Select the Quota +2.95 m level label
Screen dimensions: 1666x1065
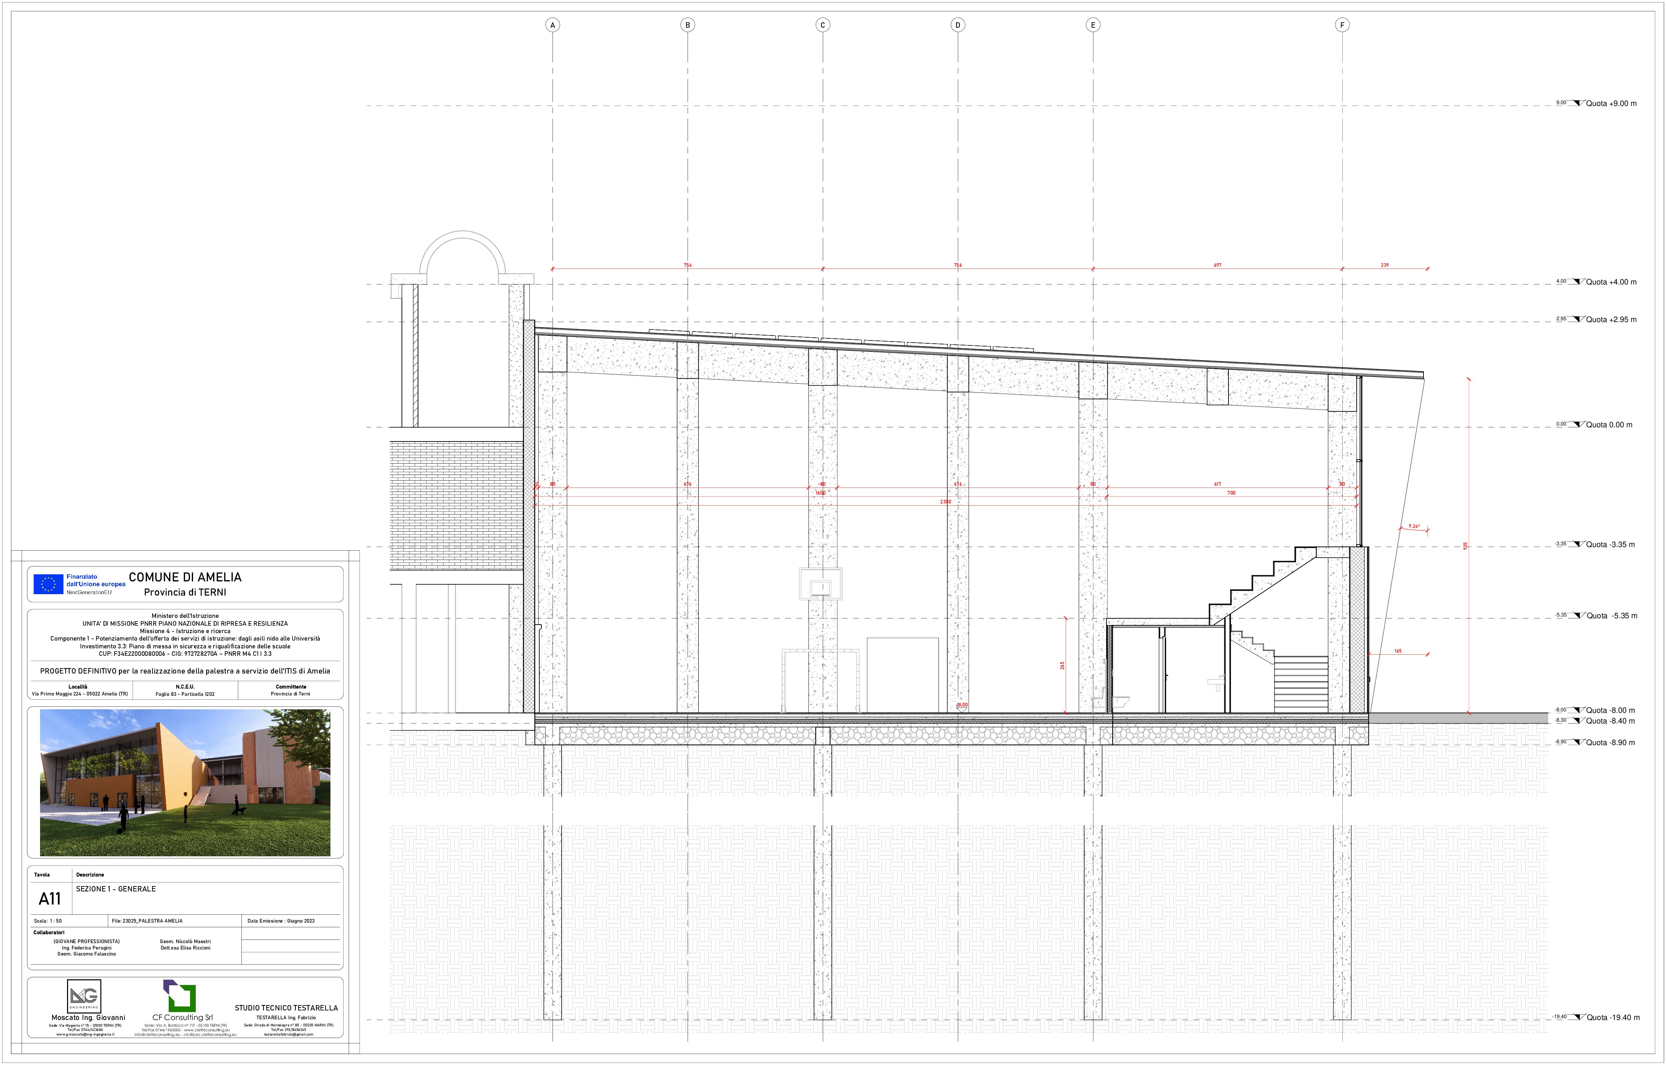point(1611,320)
